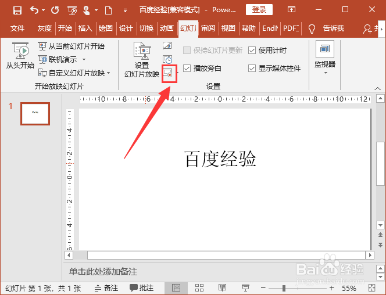Switch to Normal view icon

pos(176,288)
